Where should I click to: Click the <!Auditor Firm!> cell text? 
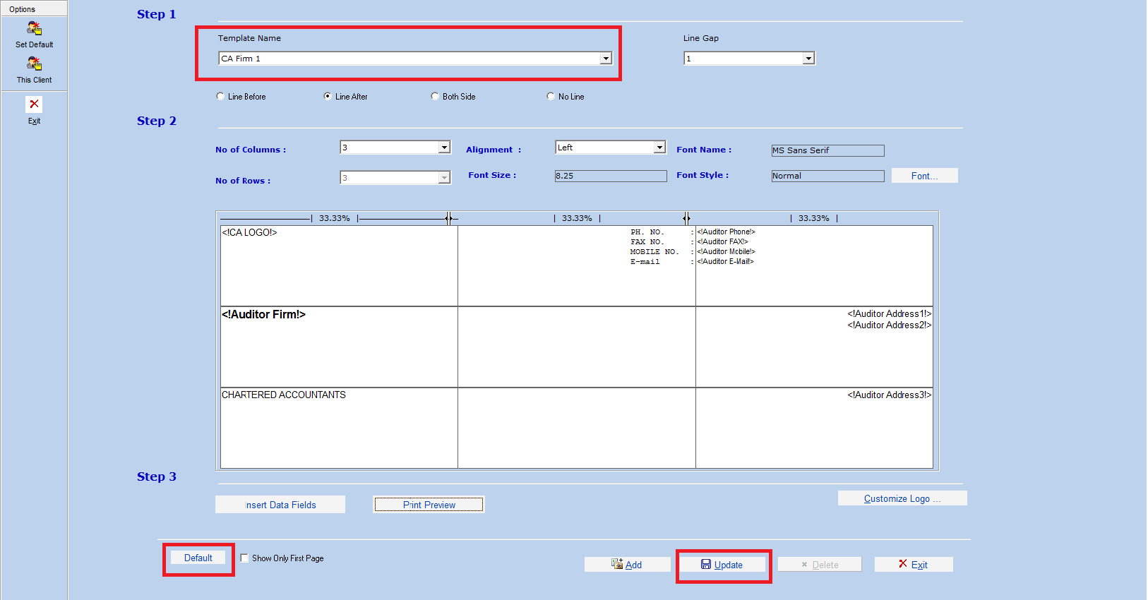coord(263,314)
